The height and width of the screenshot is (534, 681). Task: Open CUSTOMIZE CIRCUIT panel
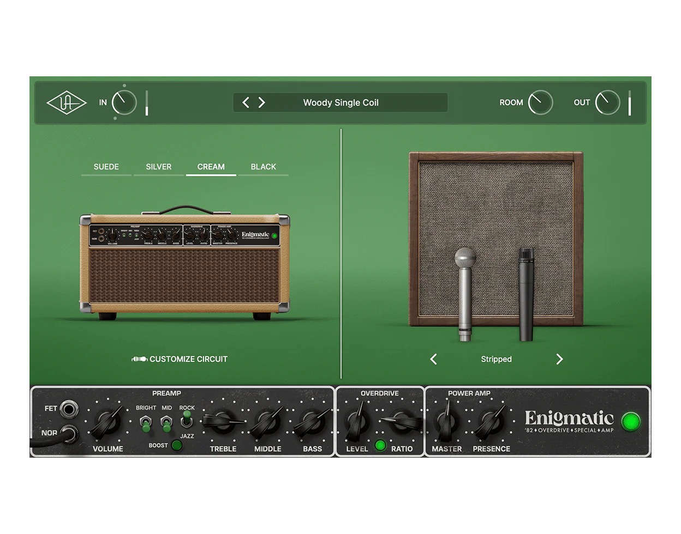pyautogui.click(x=180, y=359)
